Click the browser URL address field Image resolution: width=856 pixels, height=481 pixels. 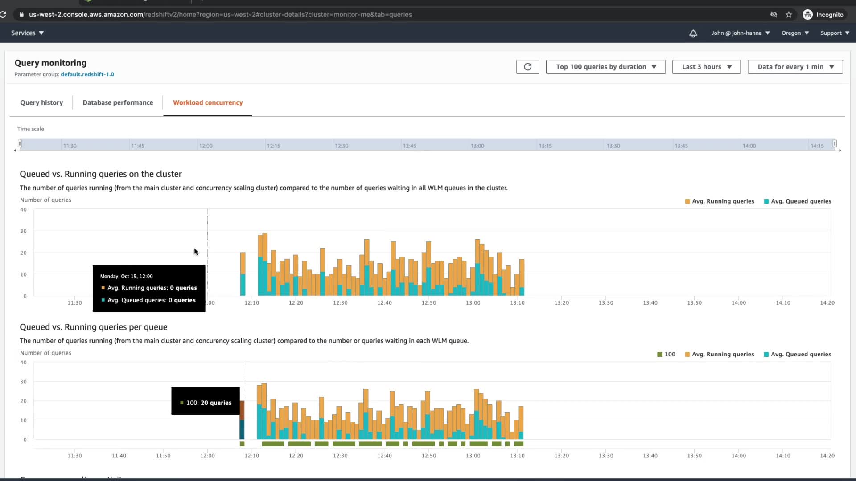point(220,15)
